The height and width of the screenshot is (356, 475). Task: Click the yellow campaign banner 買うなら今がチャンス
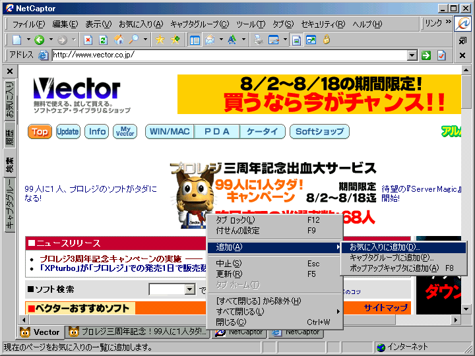(319, 94)
